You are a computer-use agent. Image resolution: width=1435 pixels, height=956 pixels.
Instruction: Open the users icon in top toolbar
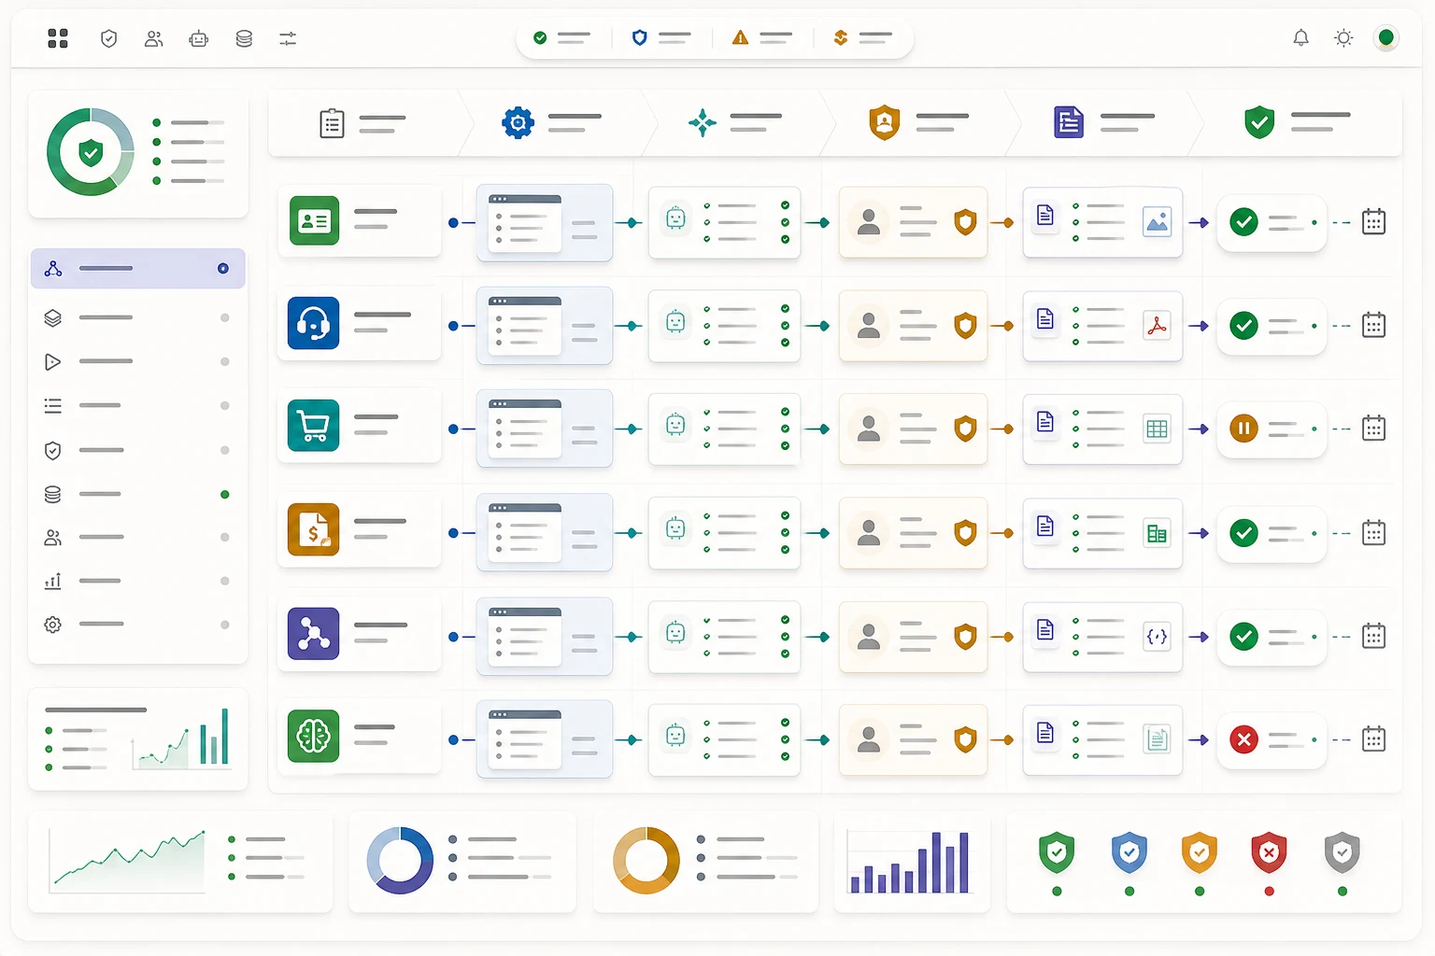coord(154,38)
